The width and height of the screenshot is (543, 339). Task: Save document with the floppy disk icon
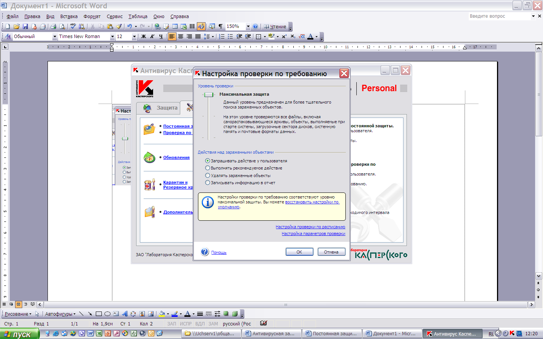(25, 26)
